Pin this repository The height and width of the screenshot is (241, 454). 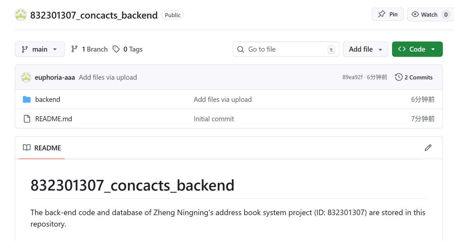387,14
